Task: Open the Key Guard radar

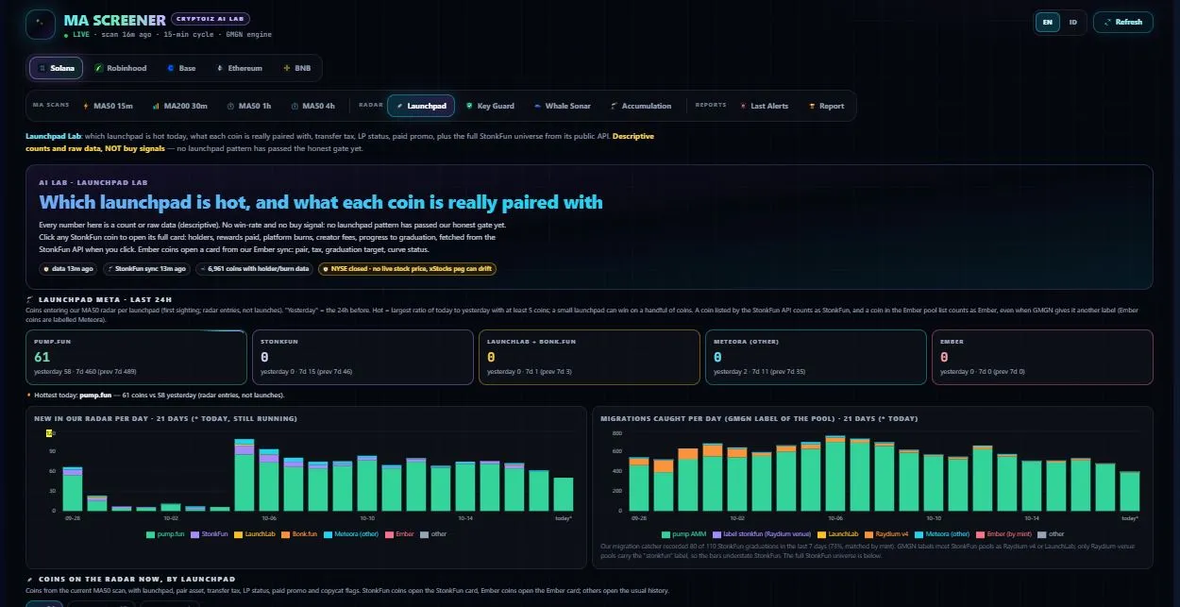Action: pos(490,106)
